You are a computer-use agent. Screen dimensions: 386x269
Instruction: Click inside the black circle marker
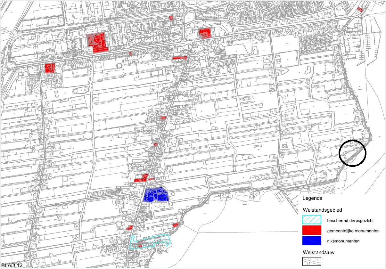[353, 153]
